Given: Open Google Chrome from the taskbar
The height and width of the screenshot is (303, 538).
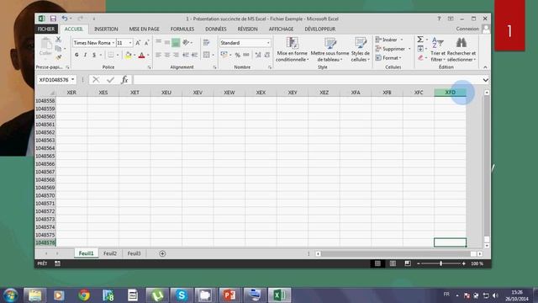Looking at the screenshot, I should click(x=84, y=295).
